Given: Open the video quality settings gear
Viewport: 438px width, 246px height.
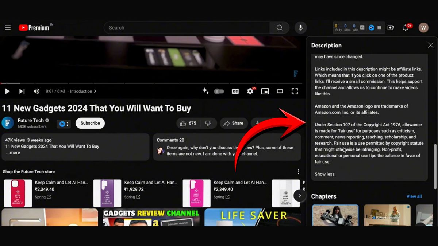Looking at the screenshot, I should pyautogui.click(x=250, y=91).
